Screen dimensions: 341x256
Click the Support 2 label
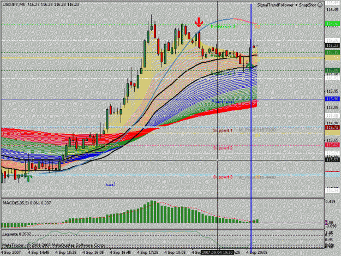[x=223, y=148]
